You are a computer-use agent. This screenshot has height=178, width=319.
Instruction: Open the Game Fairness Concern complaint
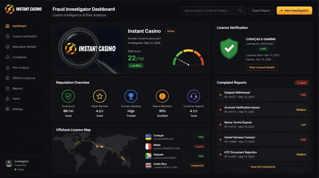263,140
